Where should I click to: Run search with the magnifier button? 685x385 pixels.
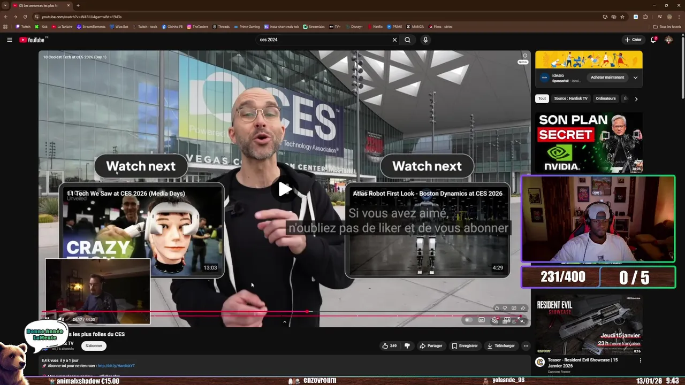pyautogui.click(x=407, y=40)
